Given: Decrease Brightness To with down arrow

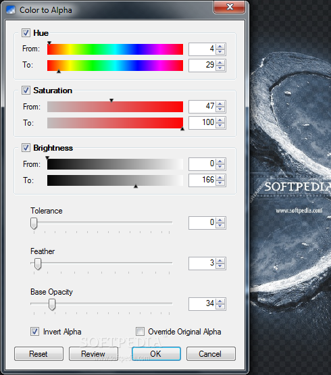Looking at the screenshot, I should coord(220,183).
